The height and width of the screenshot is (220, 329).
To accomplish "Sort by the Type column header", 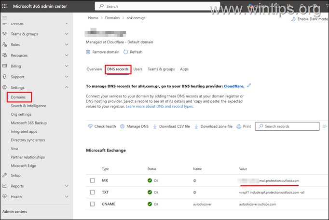I will click(105, 169).
